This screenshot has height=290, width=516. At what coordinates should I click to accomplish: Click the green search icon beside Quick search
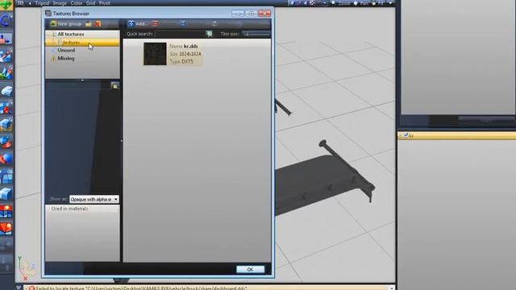209,34
